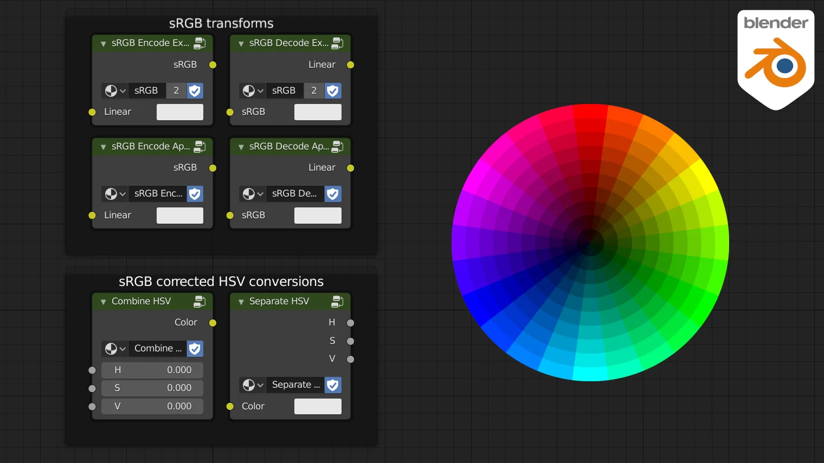Click the sRGB corrected HSV conversions frame title
This screenshot has height=463, width=824.
[x=221, y=282]
